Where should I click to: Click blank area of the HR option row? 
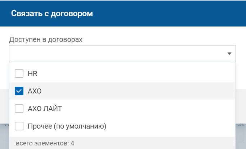coord(144,74)
